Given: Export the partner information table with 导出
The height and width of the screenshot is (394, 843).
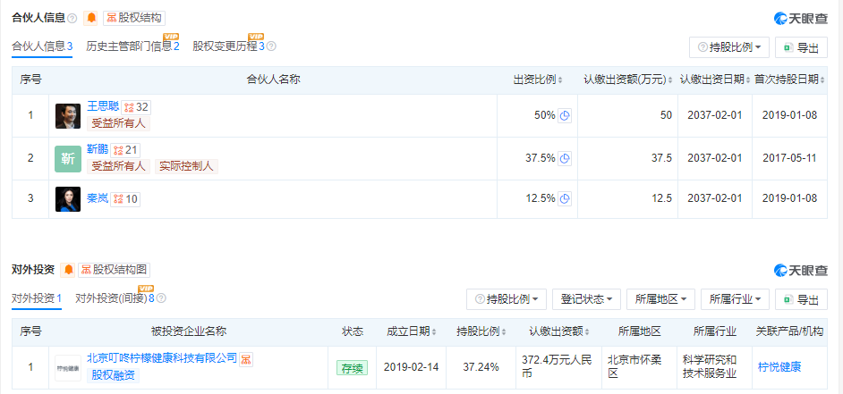Looking at the screenshot, I should pyautogui.click(x=800, y=47).
